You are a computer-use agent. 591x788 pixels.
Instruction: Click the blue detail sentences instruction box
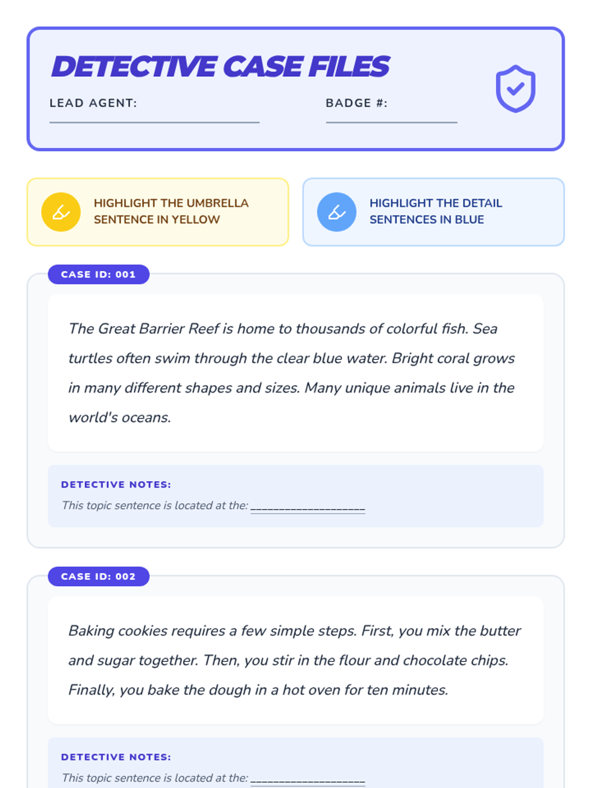[x=433, y=212]
